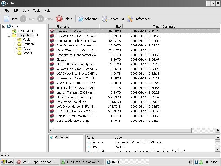Click the messenger tray icon
The height and width of the screenshot is (166, 221).
point(201,162)
